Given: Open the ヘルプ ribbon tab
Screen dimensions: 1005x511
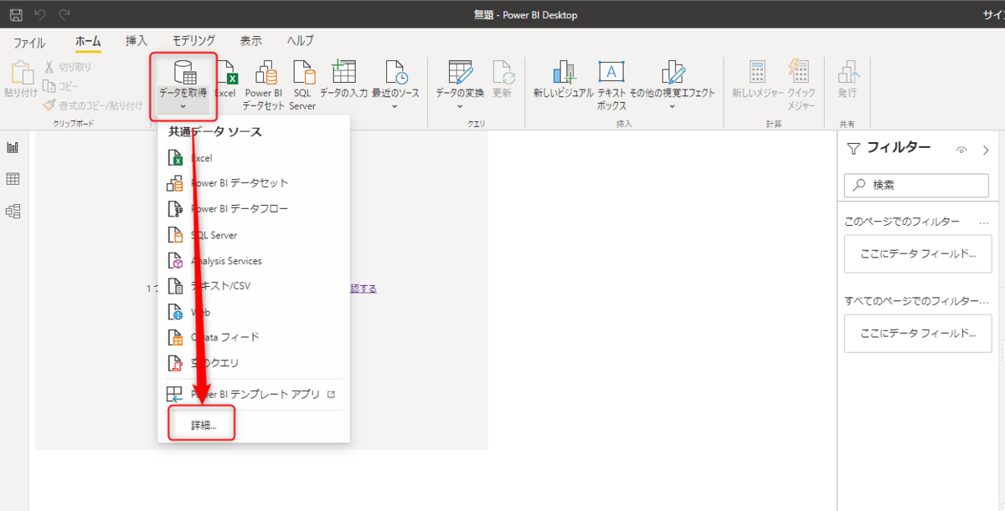Looking at the screenshot, I should coord(301,41).
